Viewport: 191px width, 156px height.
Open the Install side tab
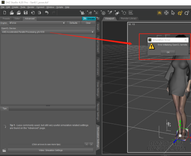point(98,27)
